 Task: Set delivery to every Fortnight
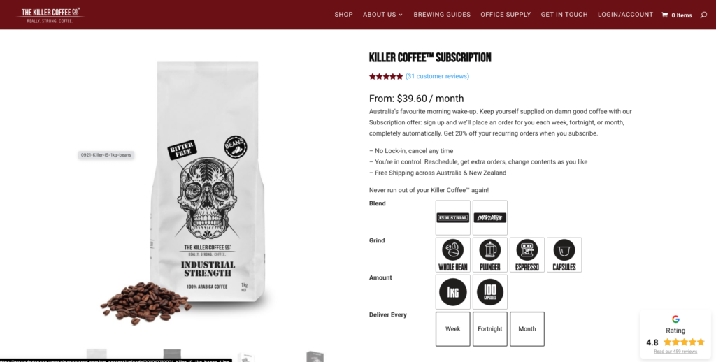(x=490, y=329)
